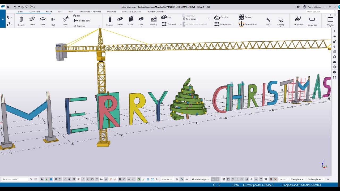Screen dimensions: 340x191
Task: Choose the Bolt tool
Action: 53,21
